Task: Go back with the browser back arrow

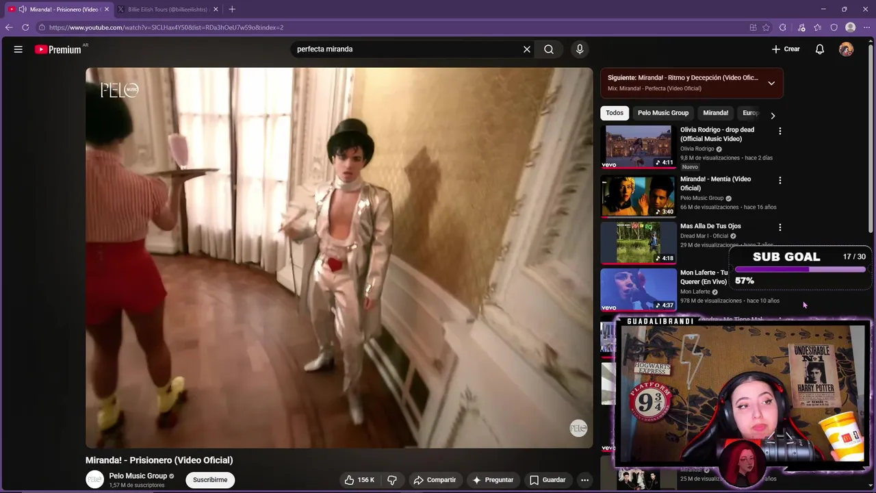Action: point(9,27)
